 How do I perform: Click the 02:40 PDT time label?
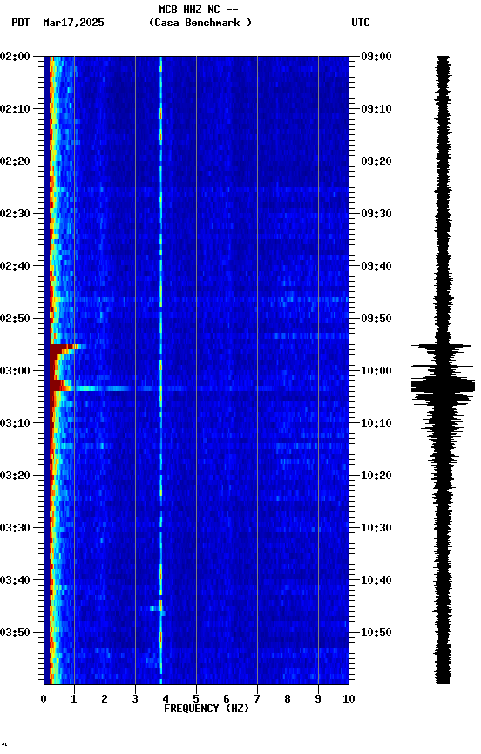(15, 266)
